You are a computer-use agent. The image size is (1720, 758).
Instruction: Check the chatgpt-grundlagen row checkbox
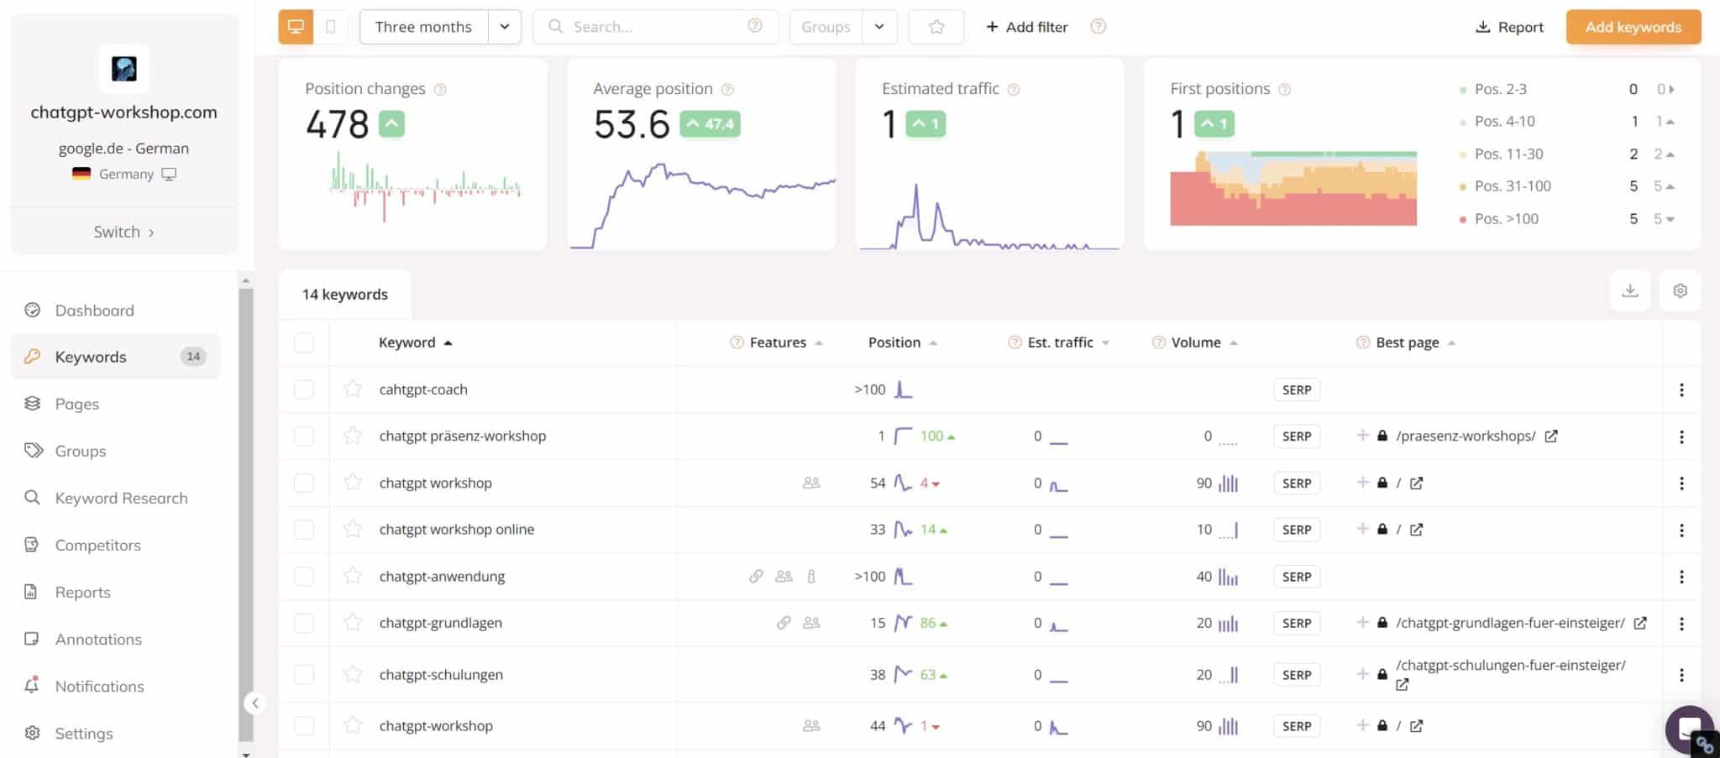tap(304, 623)
